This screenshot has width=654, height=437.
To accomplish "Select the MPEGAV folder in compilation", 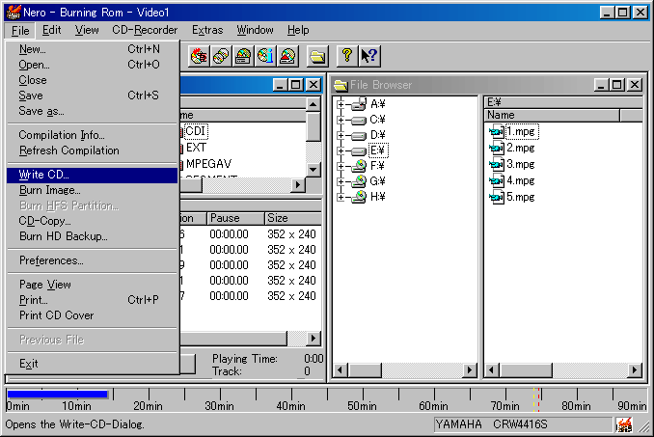I will (208, 164).
